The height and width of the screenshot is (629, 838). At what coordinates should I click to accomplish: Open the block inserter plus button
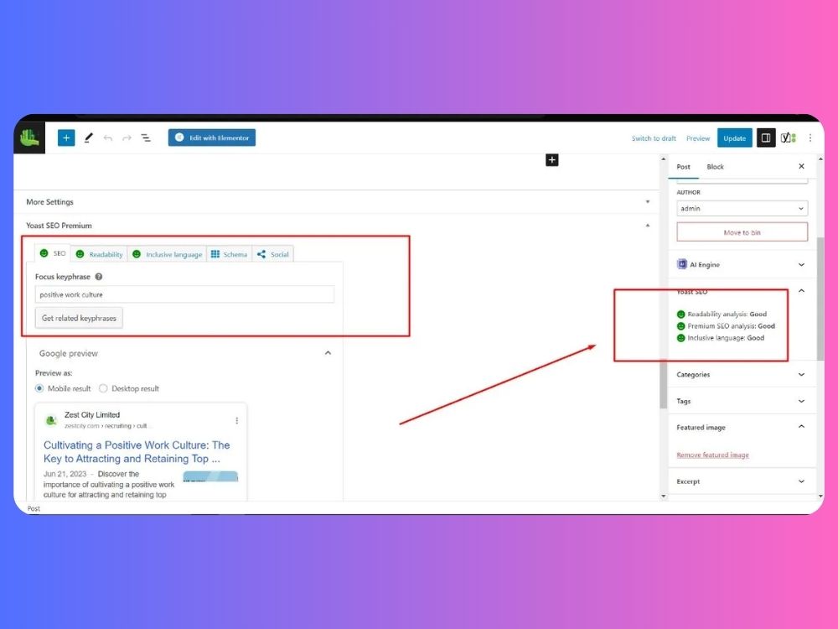click(66, 138)
